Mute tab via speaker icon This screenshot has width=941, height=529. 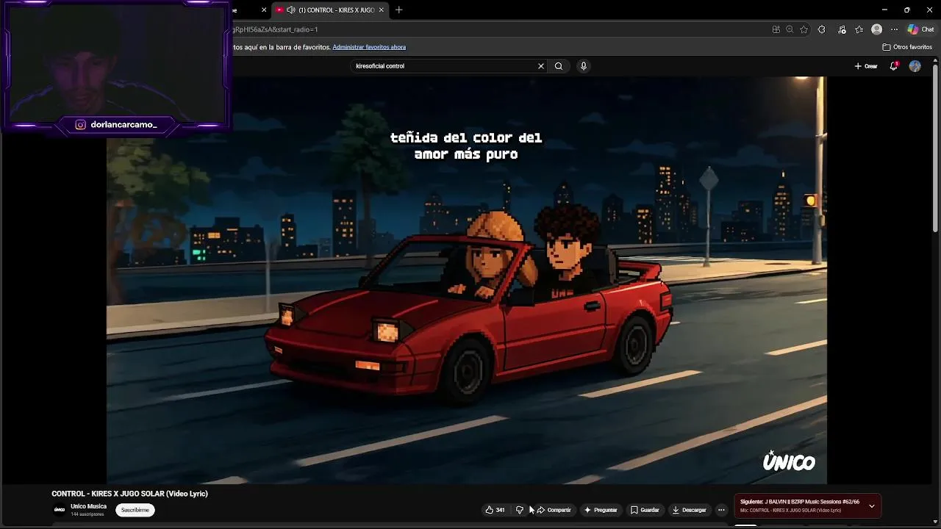(290, 10)
